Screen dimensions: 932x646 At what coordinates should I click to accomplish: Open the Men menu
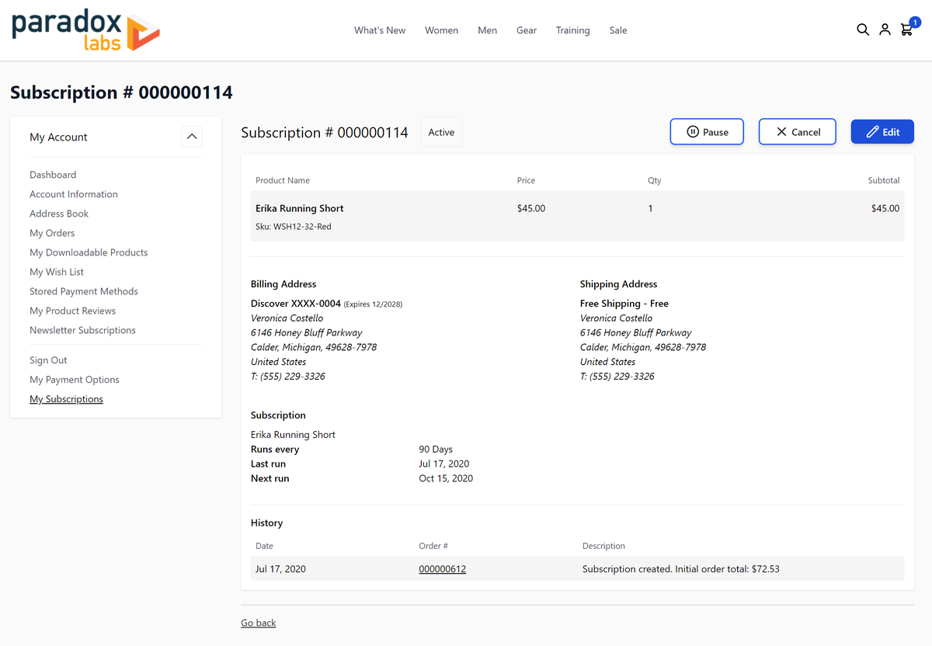coord(488,30)
